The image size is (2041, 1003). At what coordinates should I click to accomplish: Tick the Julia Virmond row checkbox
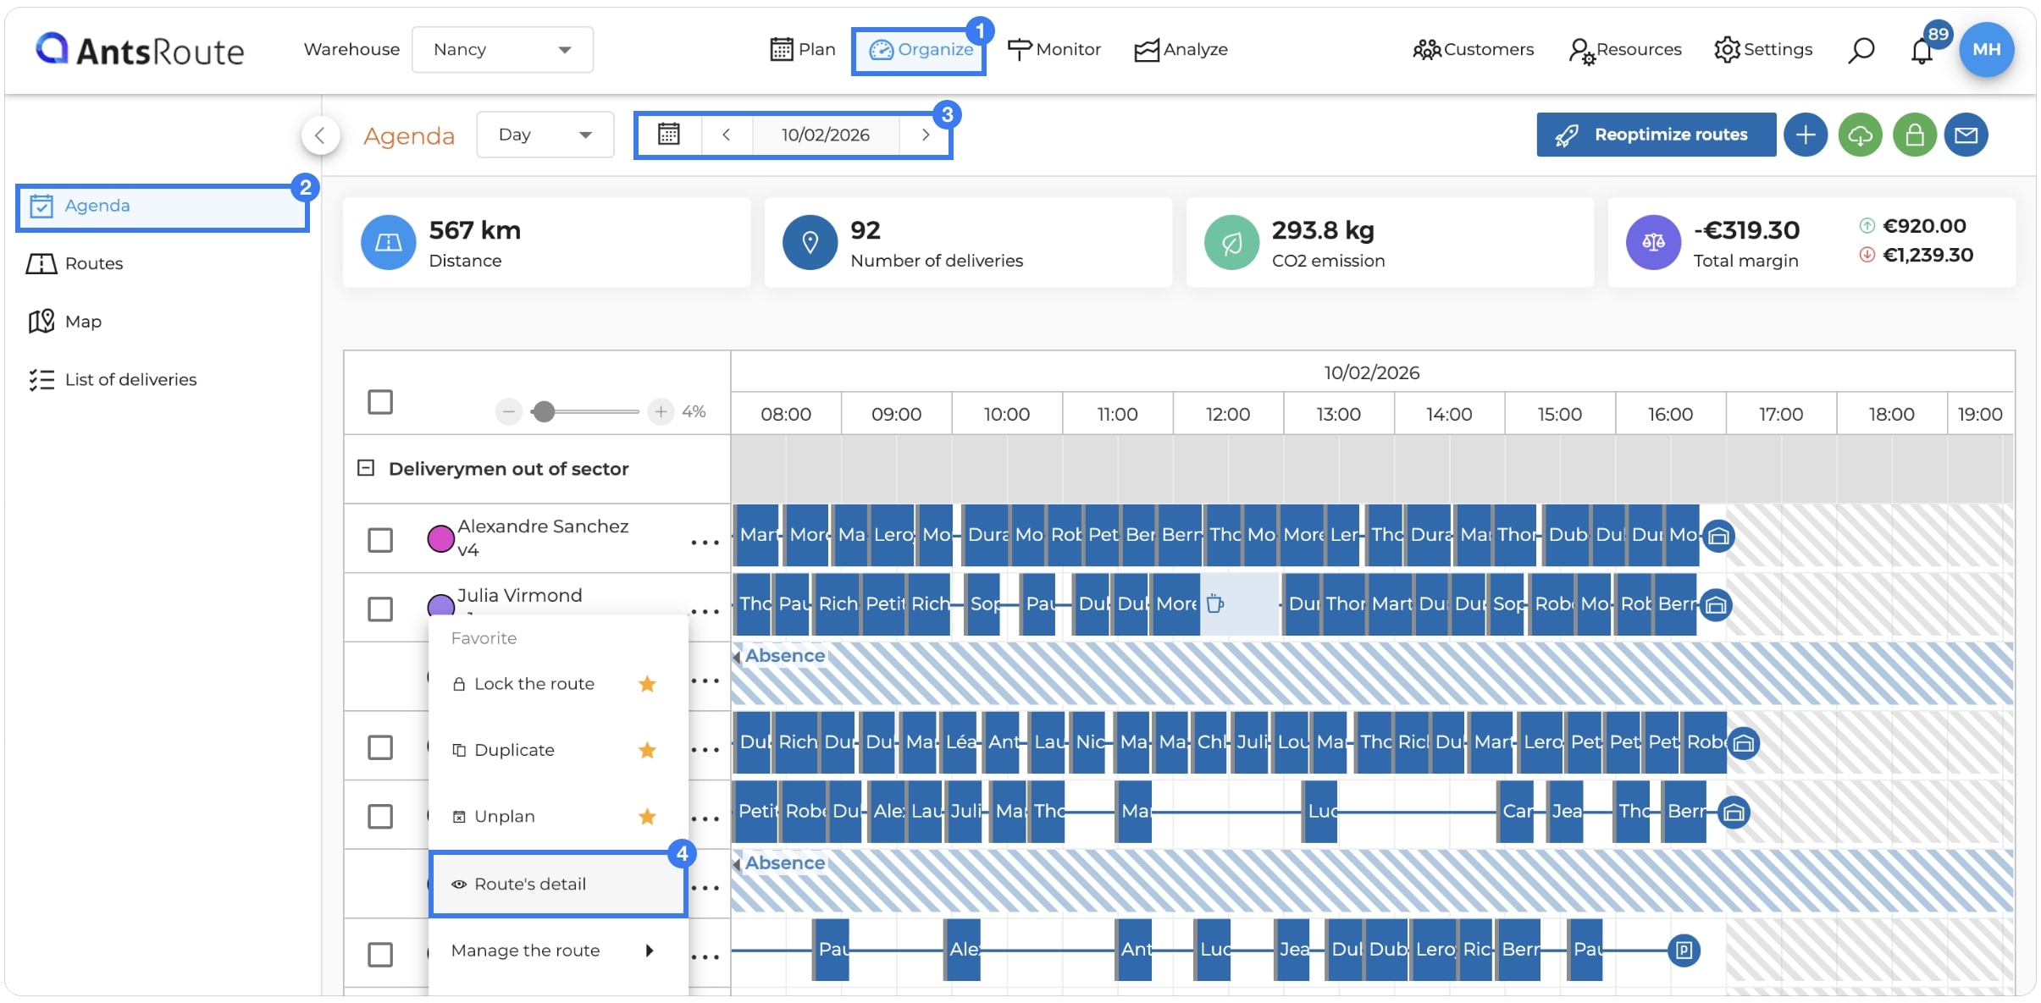380,609
